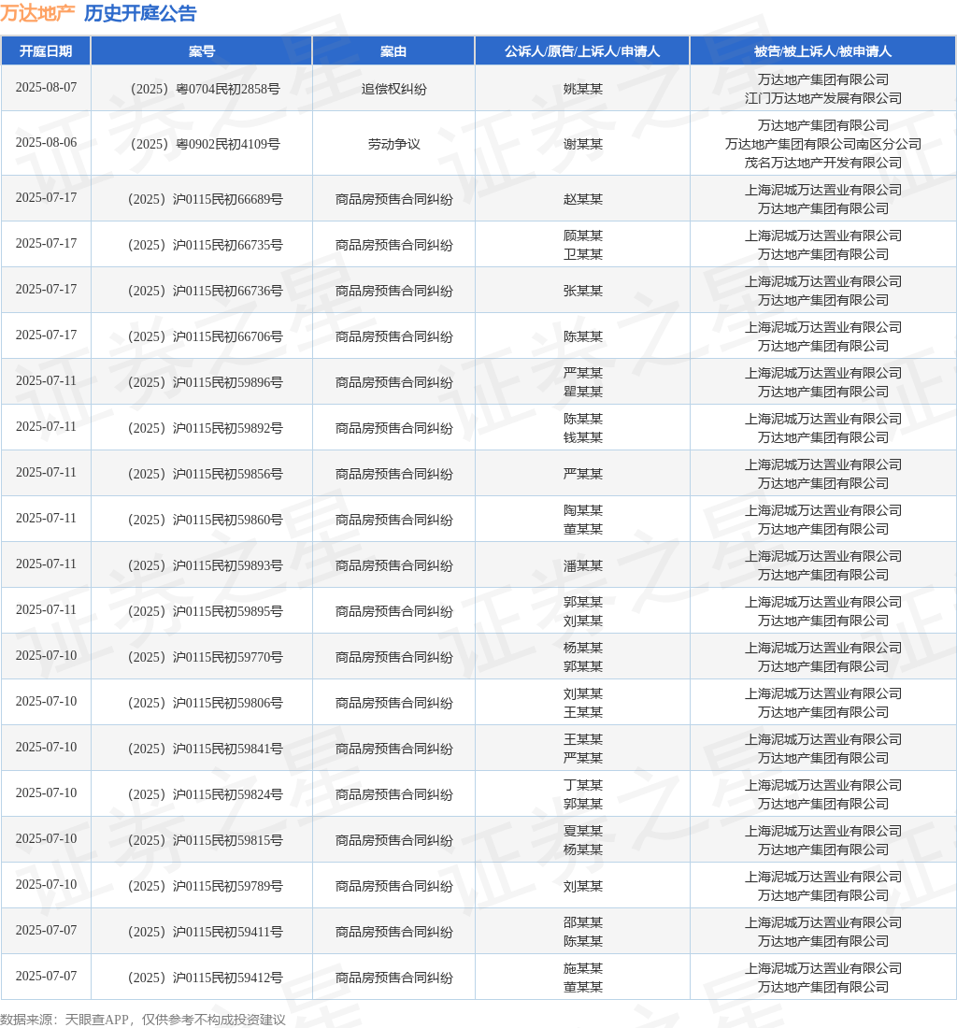Click case number 沪0115民初66736号
Viewport: 957px width, 1028px height.
(x=206, y=291)
